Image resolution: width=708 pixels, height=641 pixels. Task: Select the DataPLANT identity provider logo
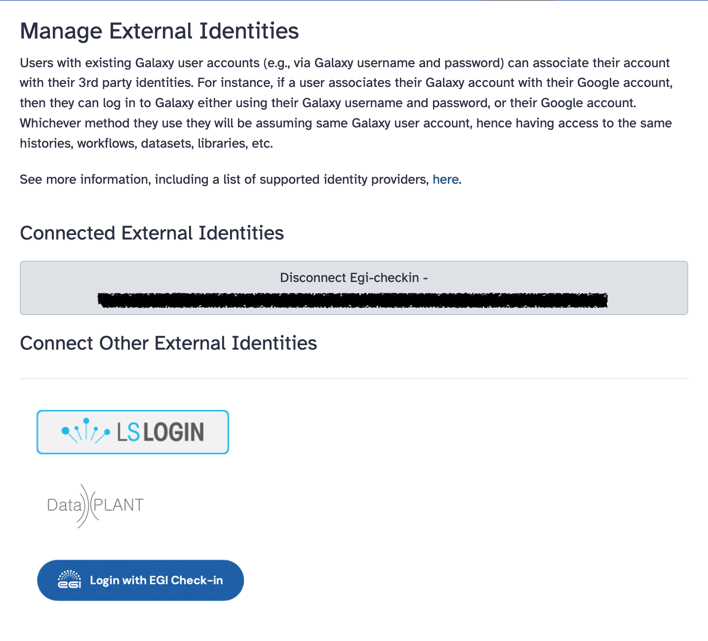(95, 505)
